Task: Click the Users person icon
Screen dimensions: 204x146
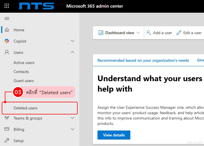Action: [7, 52]
